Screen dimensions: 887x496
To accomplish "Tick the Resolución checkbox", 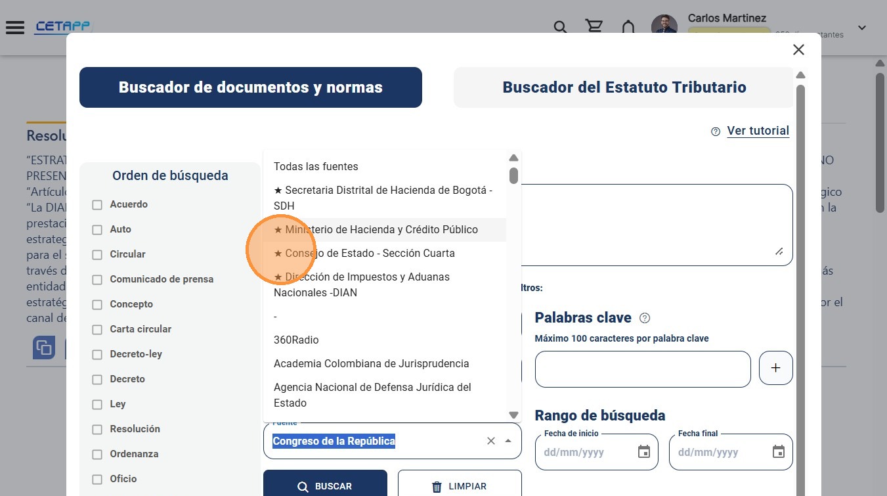I will coord(97,430).
